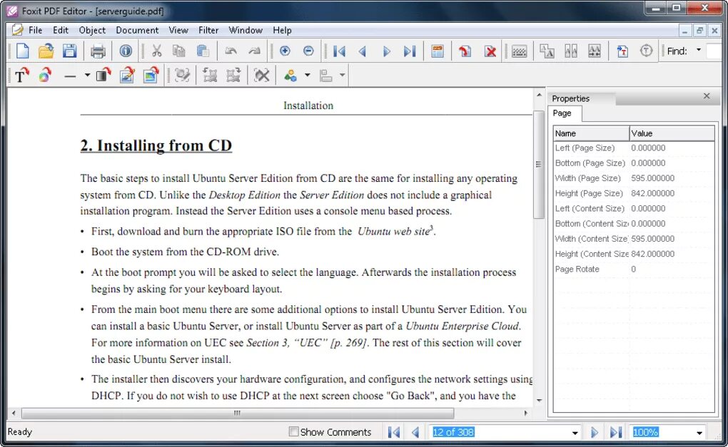
Task: Go to the next page from the status bar
Action: [x=595, y=432]
